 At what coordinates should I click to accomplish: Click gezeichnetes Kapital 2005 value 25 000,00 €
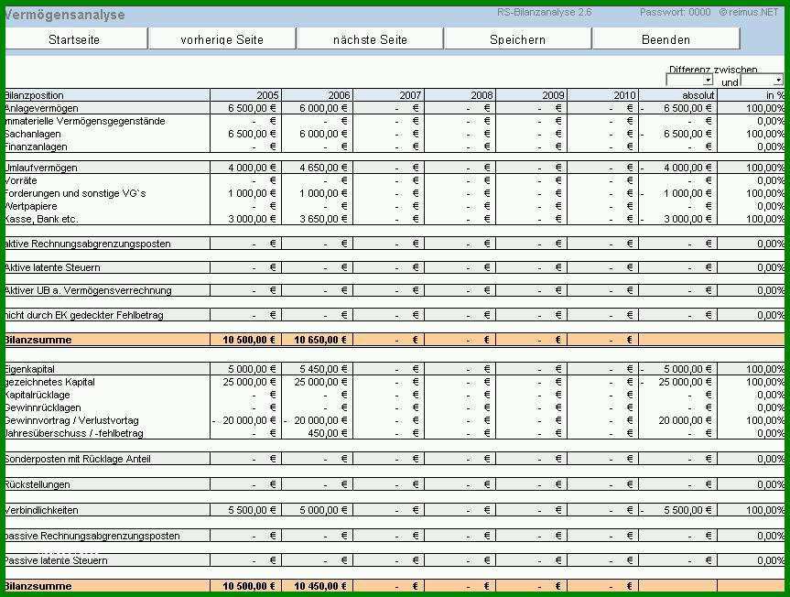(246, 382)
